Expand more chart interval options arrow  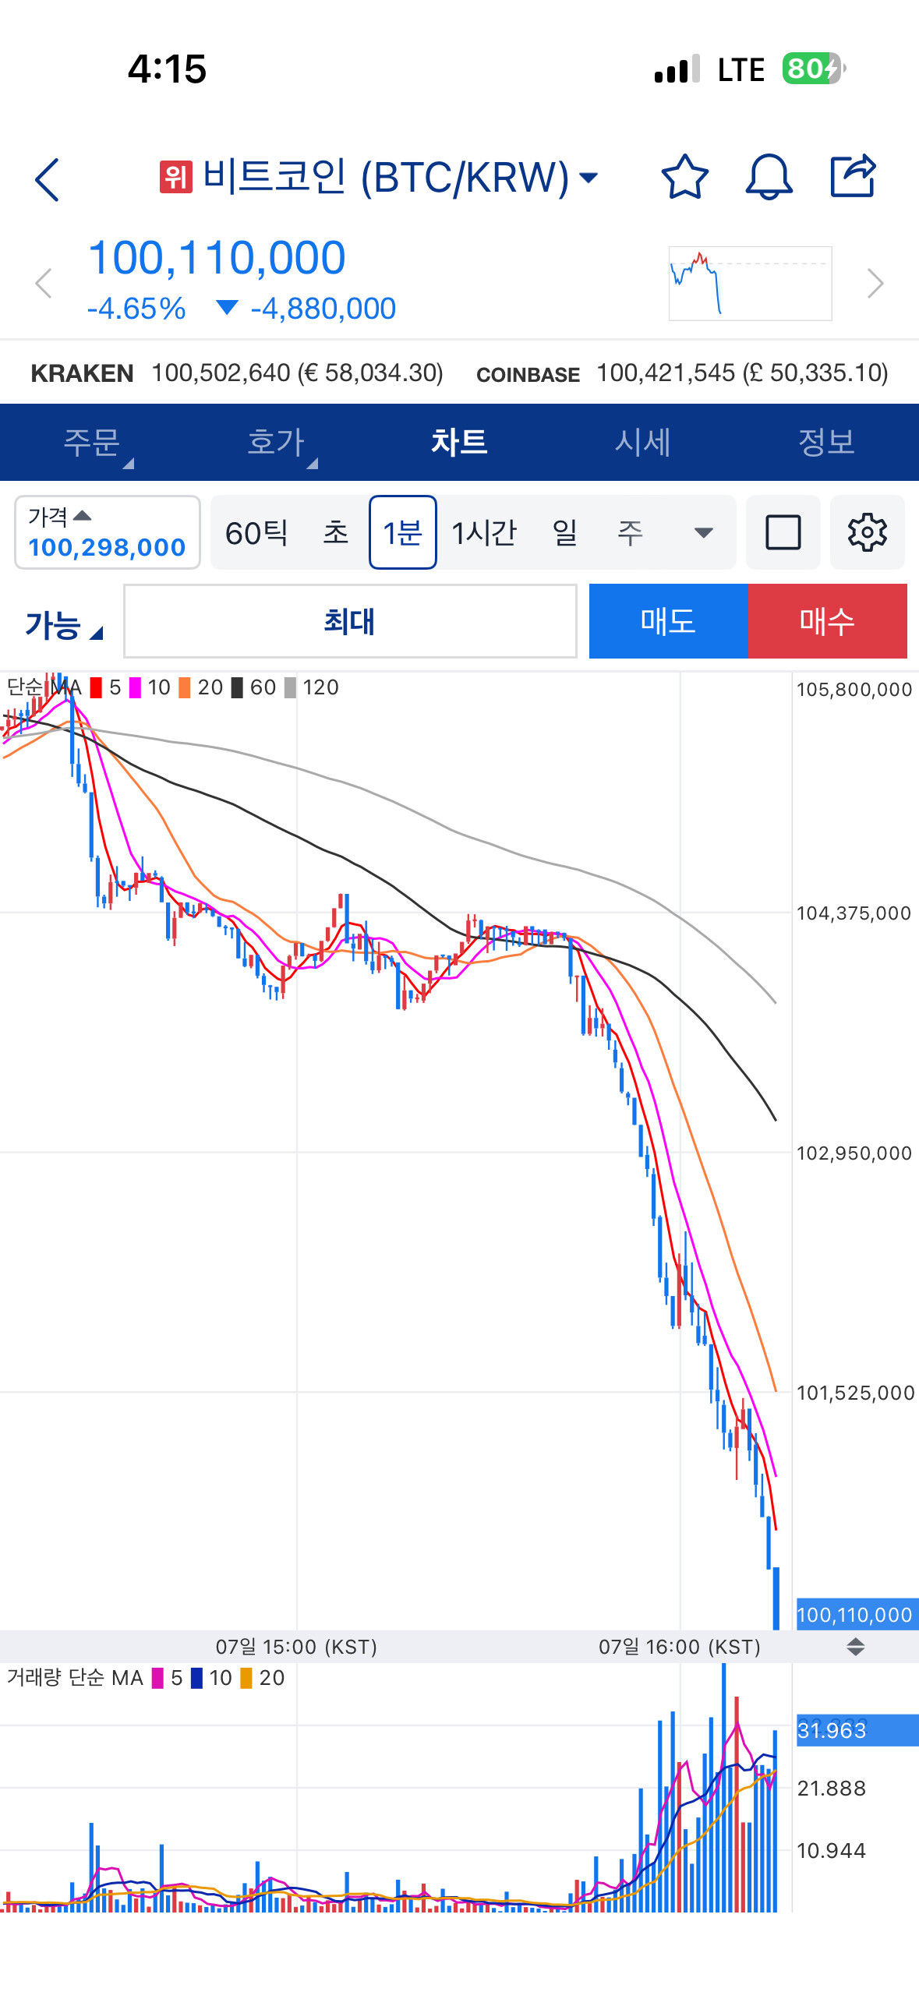703,533
